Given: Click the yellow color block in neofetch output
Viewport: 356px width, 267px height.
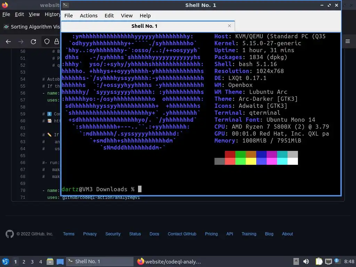Looking at the screenshot, I should [x=251, y=161].
